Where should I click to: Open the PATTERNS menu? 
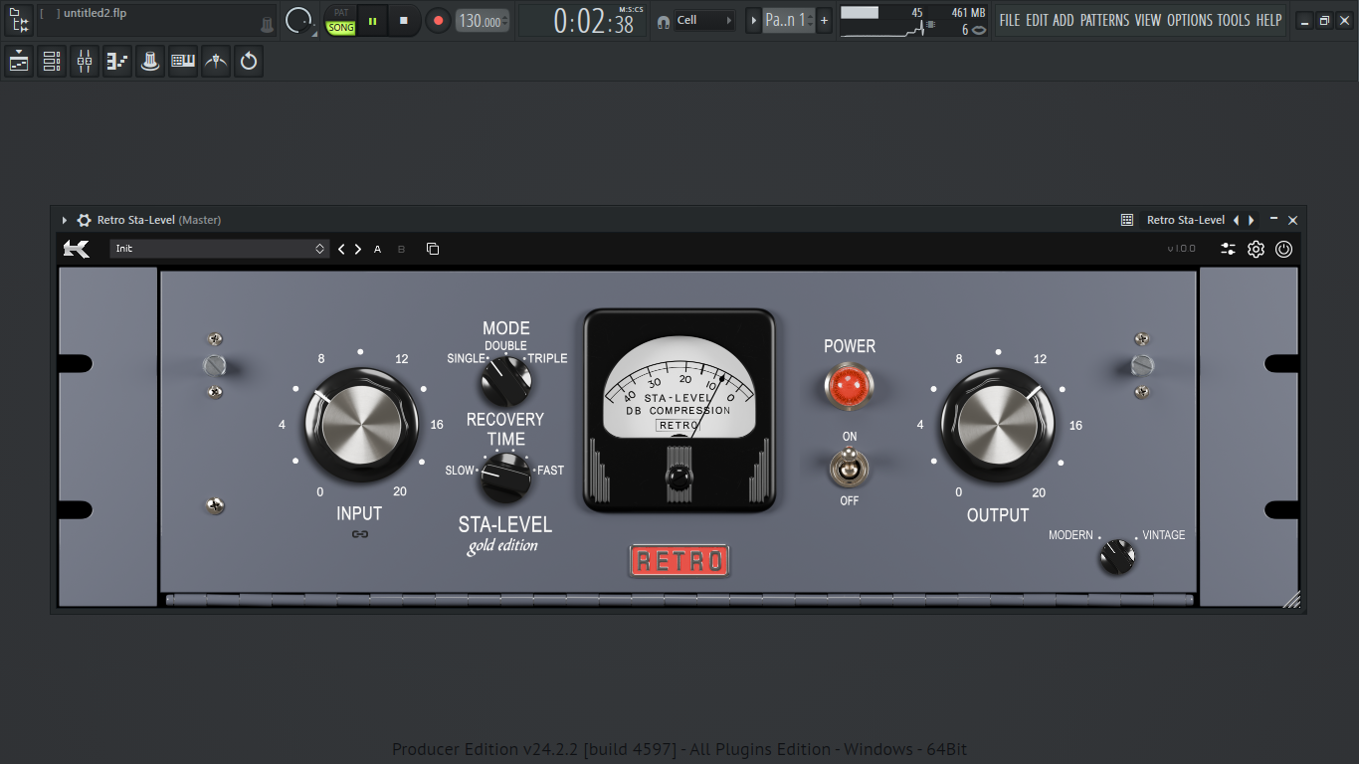click(x=1104, y=20)
